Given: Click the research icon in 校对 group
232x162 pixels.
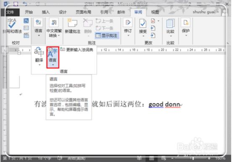Looking at the screenshot, I should click(26, 21).
